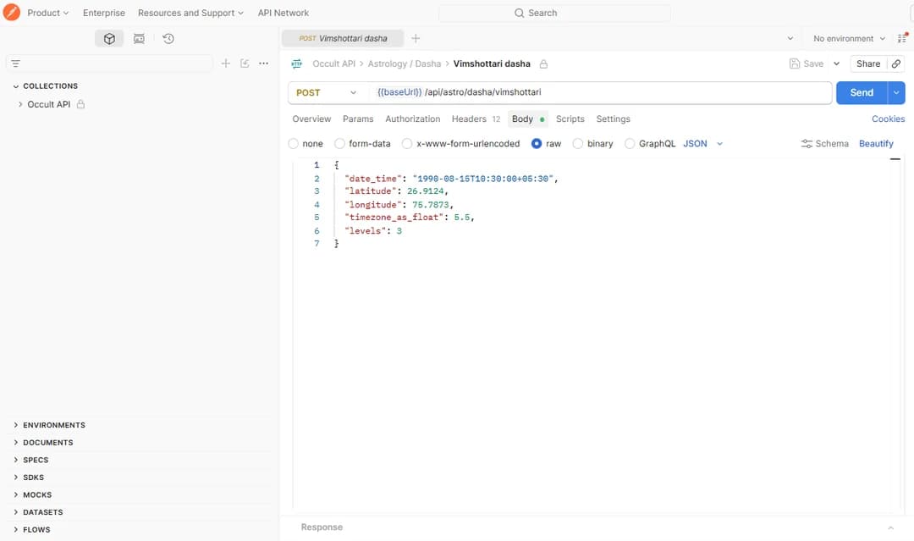Click the request URL input field

600,92
